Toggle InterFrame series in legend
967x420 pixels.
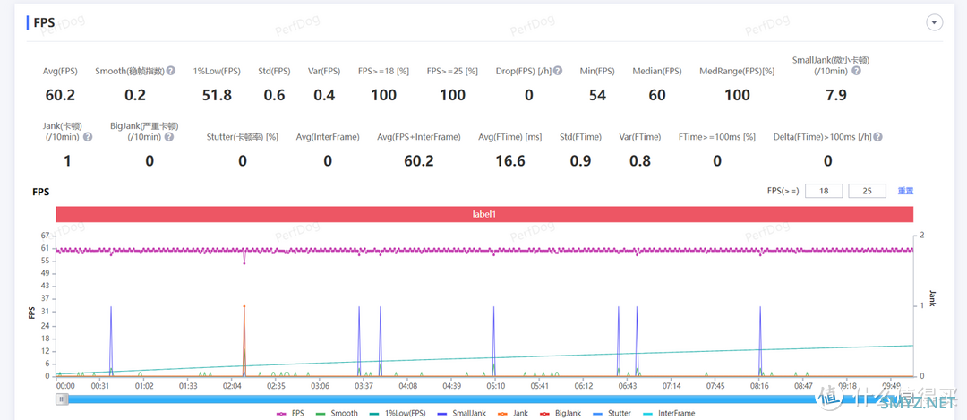669,413
